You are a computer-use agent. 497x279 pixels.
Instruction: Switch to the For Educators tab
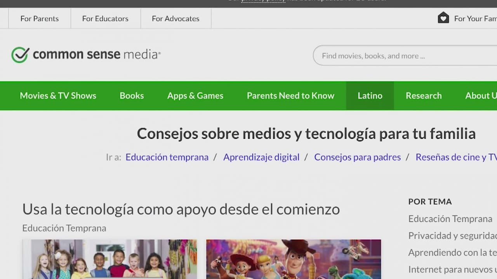[105, 19]
